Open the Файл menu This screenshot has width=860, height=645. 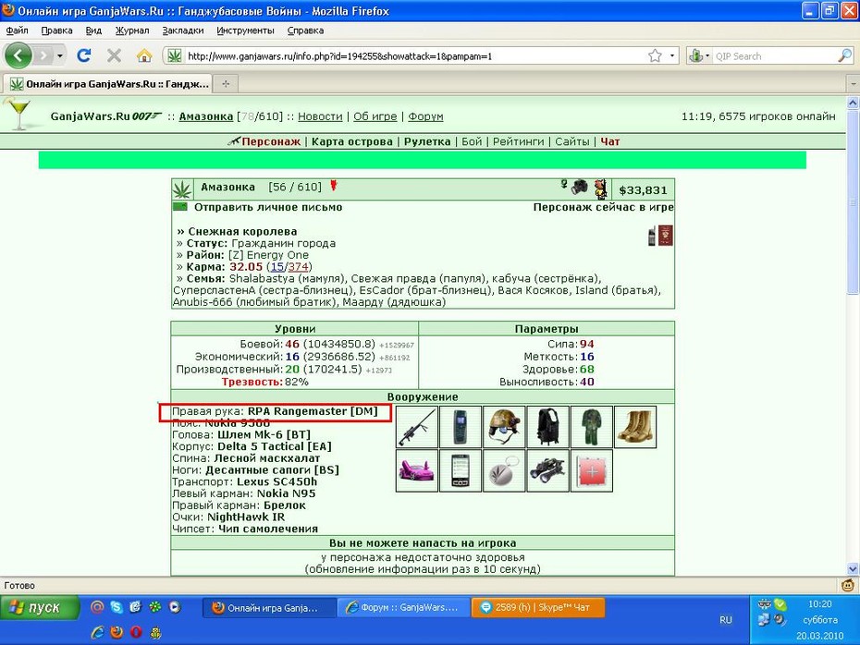[17, 30]
